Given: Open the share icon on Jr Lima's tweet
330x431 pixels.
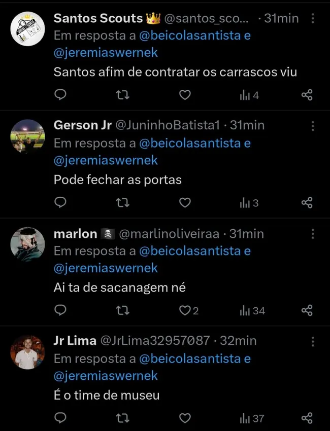Looking at the screenshot, I should point(307,418).
